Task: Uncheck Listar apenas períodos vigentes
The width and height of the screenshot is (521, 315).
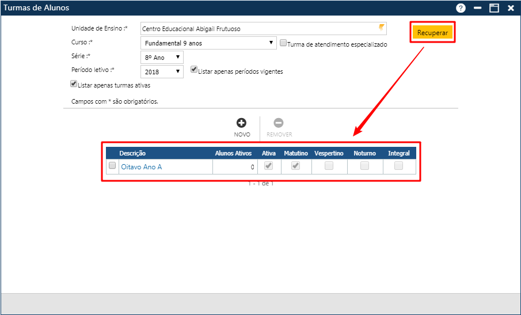Action: [x=194, y=70]
